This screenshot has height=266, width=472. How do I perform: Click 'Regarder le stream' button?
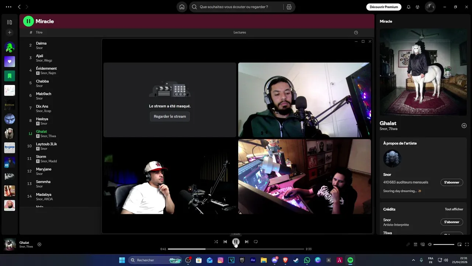click(x=170, y=116)
